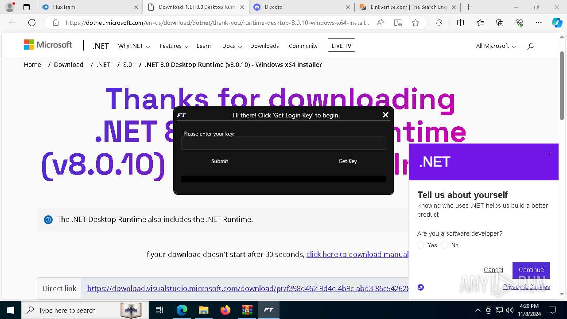This screenshot has width=567, height=319.
Task: Switch to the Linkvertise tab
Action: (x=408, y=7)
